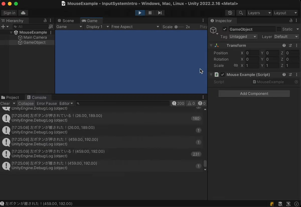This screenshot has height=207, width=301.
Task: Open the Tag Untagged dropdown
Action: pos(243,37)
